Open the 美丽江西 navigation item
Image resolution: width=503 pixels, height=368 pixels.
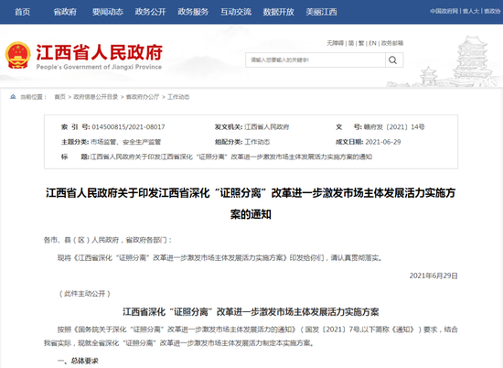(321, 12)
